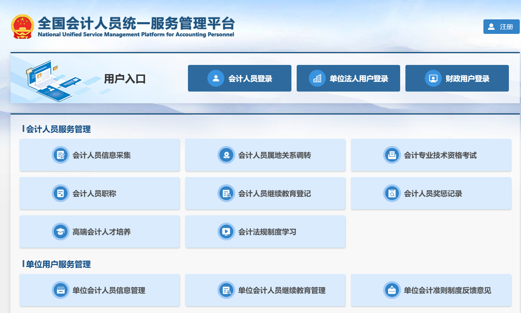Open the 会计人员继续教育登记 text link
The width and height of the screenshot is (521, 313).
[x=274, y=194]
